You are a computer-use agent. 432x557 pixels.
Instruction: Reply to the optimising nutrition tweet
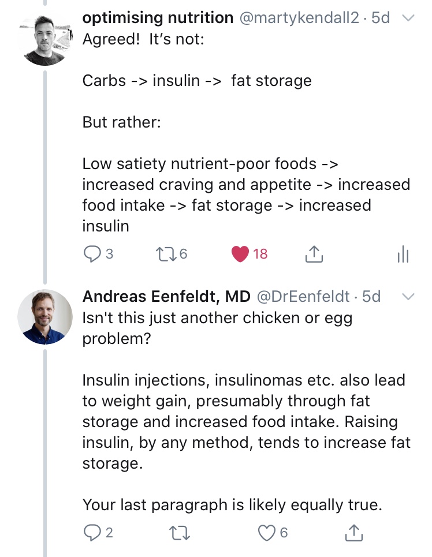coord(92,253)
